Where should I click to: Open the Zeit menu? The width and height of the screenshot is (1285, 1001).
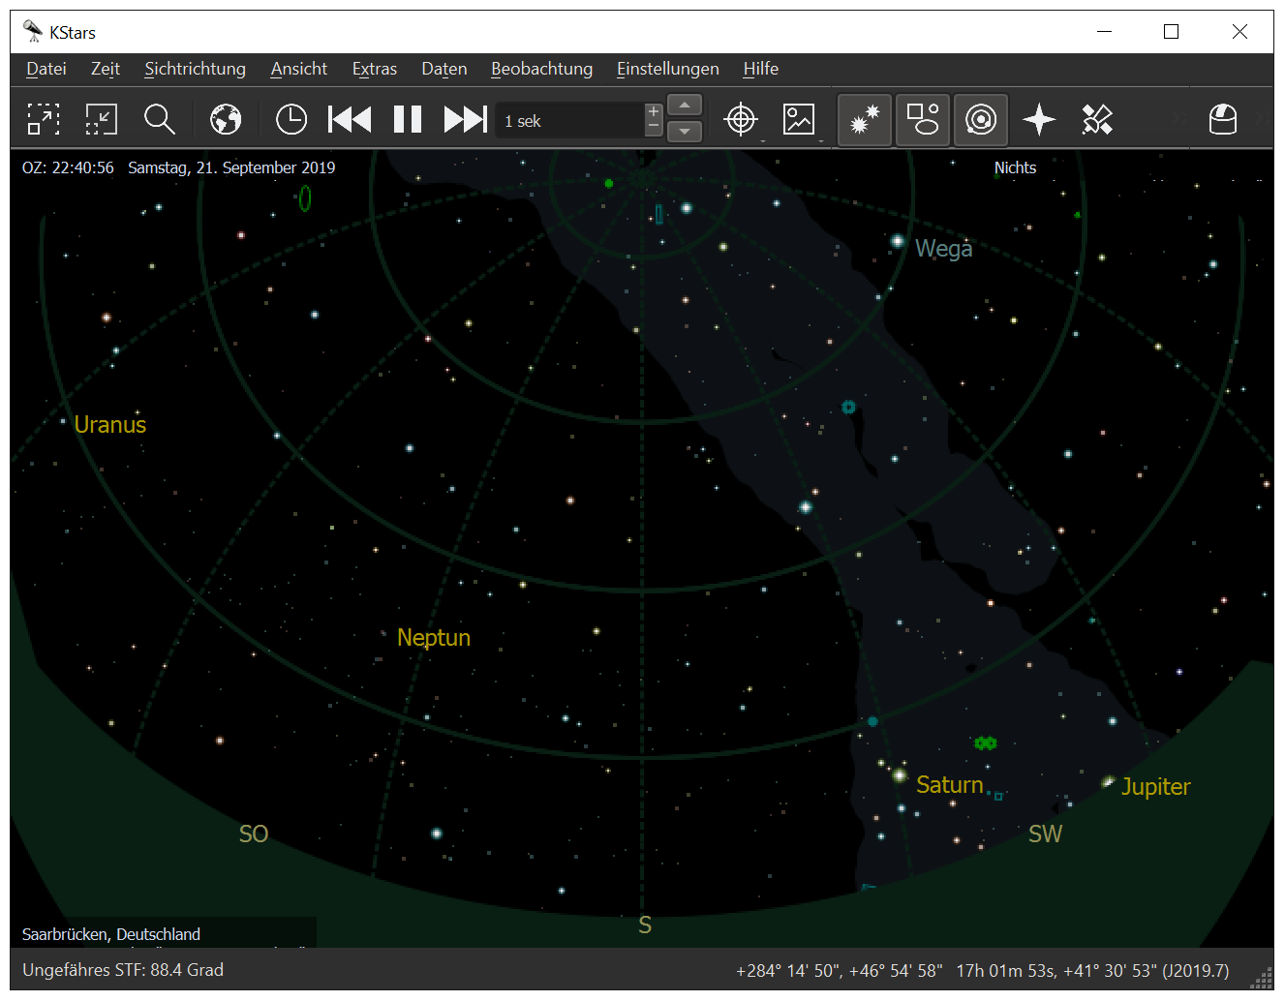pyautogui.click(x=106, y=69)
